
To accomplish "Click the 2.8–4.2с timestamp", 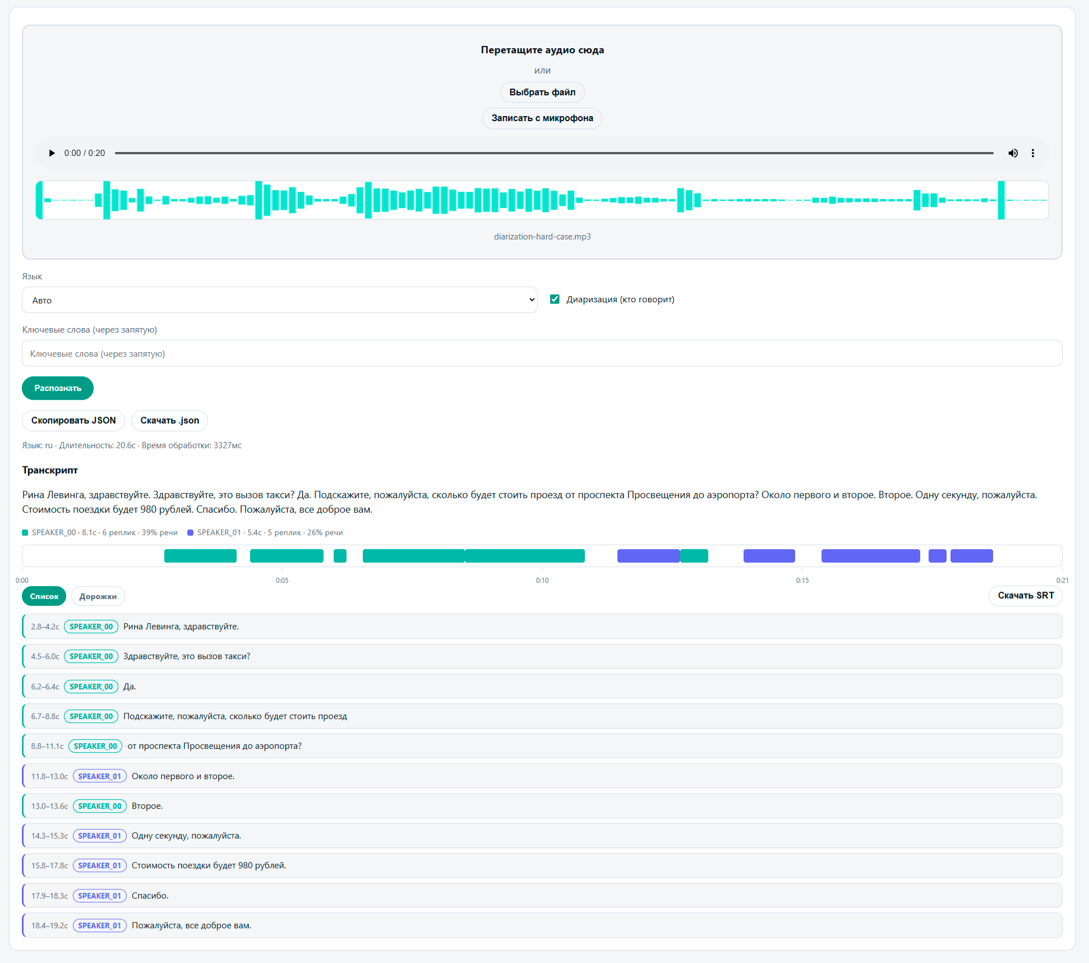I will [x=45, y=626].
